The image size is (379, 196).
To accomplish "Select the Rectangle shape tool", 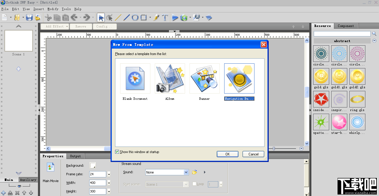I will [x=144, y=17].
